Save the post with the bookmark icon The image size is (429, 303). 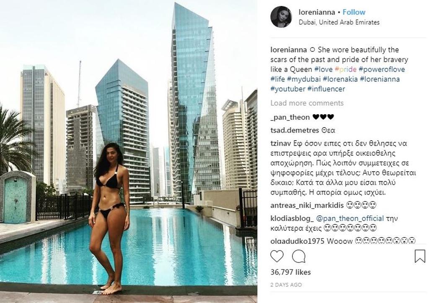[420, 256]
